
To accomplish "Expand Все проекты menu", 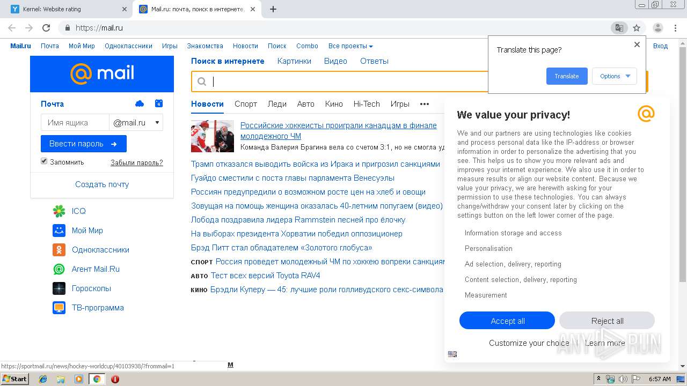I will point(350,46).
